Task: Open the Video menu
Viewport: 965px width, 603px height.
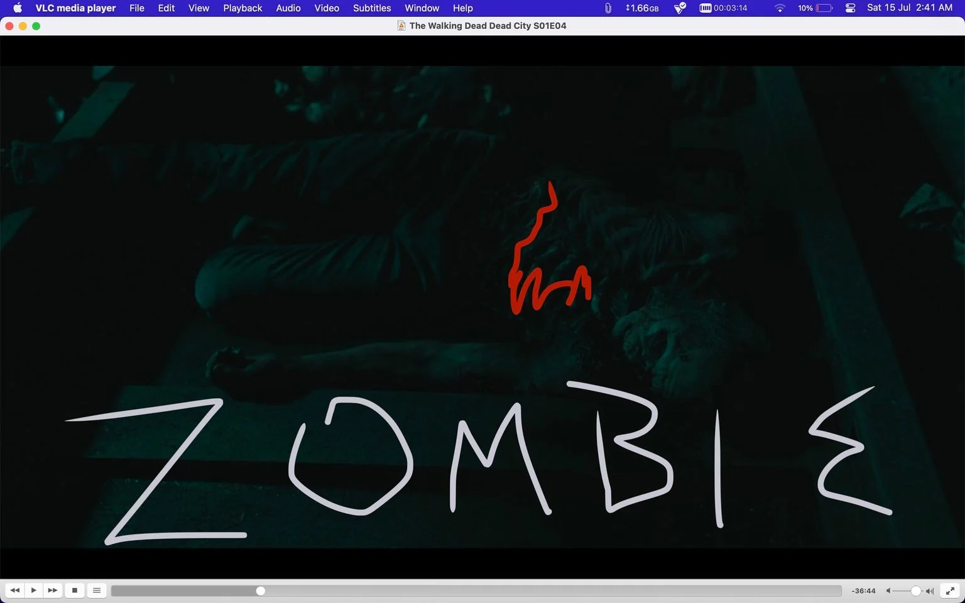Action: coord(327,8)
